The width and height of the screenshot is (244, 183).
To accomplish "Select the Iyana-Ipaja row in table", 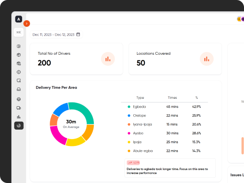I will pos(164,124).
